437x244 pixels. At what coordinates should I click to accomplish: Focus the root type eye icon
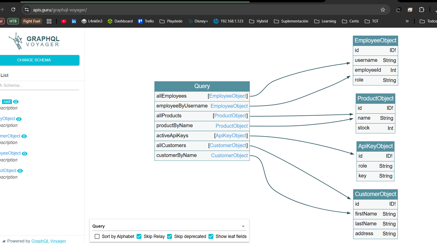[16, 102]
